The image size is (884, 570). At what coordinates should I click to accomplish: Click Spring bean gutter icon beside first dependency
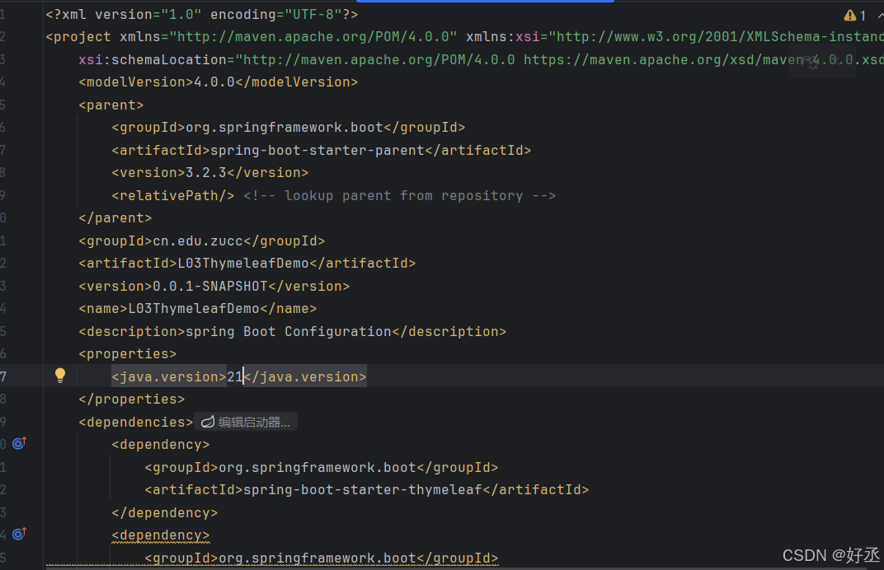pos(19,443)
